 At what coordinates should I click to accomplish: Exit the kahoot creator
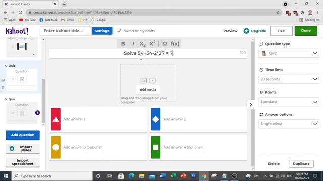pos(281,31)
